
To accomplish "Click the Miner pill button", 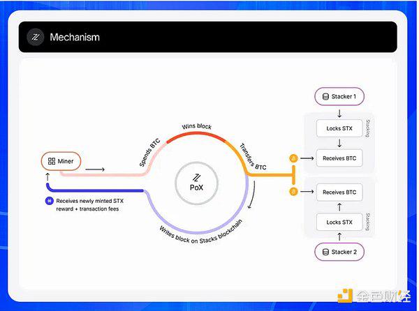I will 61,161.
